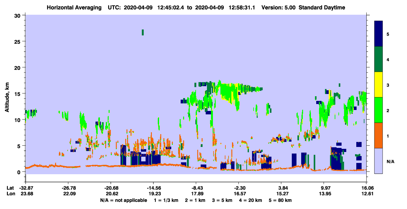The image size is (407, 209).
Task: Click the y-axis tick label '0'
Action: pos(19,172)
